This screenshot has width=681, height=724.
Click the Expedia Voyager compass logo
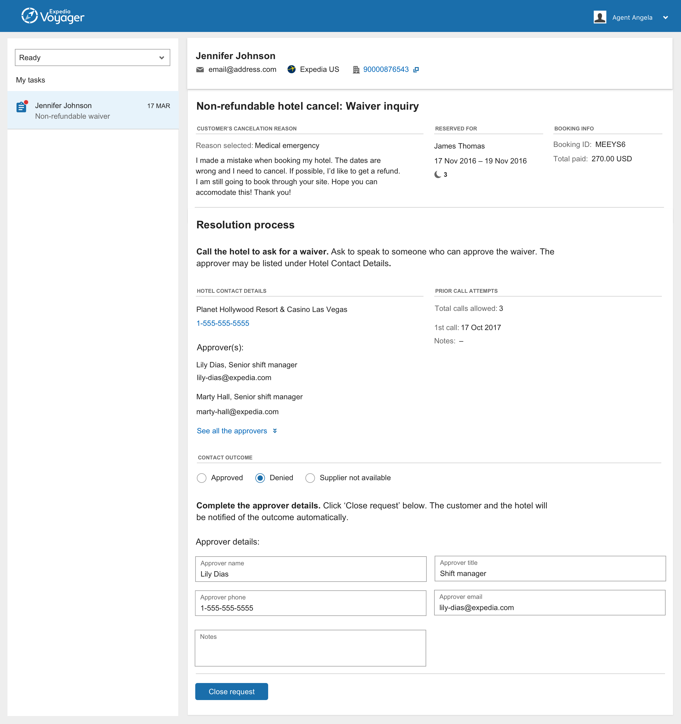point(30,16)
